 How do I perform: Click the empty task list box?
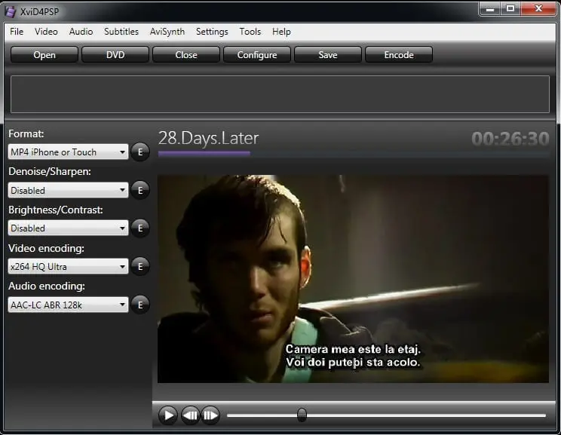coord(280,94)
